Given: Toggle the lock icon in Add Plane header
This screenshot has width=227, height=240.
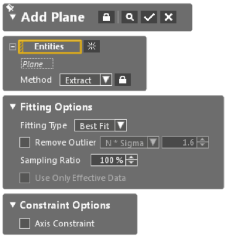Looking at the screenshot, I should [x=106, y=17].
